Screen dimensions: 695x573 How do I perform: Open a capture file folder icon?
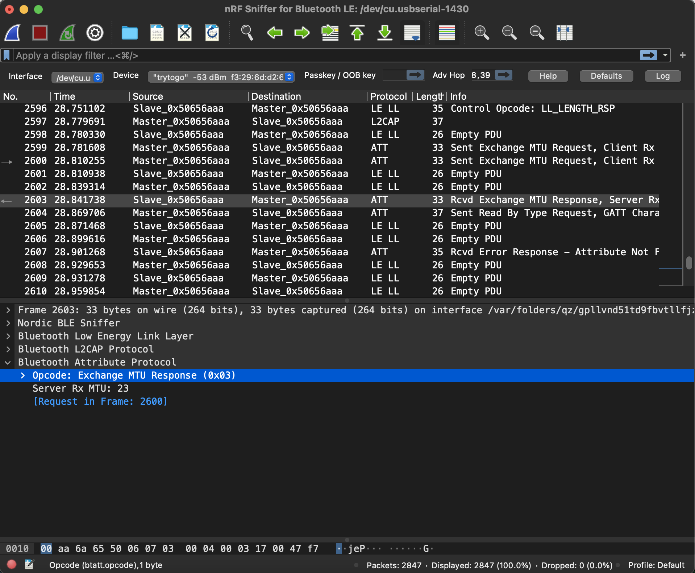click(x=129, y=33)
